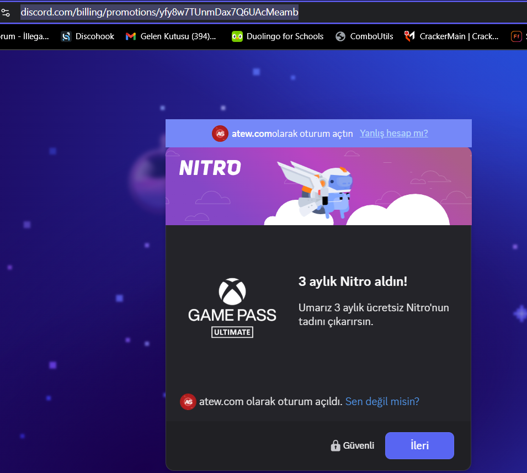Click the text Umarız 3 aylık ücretsiz Nitro'nun
Image resolution: width=527 pixels, height=473 pixels.
pyautogui.click(x=374, y=307)
